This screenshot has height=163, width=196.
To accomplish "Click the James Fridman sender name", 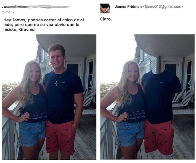I will [x=128, y=7].
